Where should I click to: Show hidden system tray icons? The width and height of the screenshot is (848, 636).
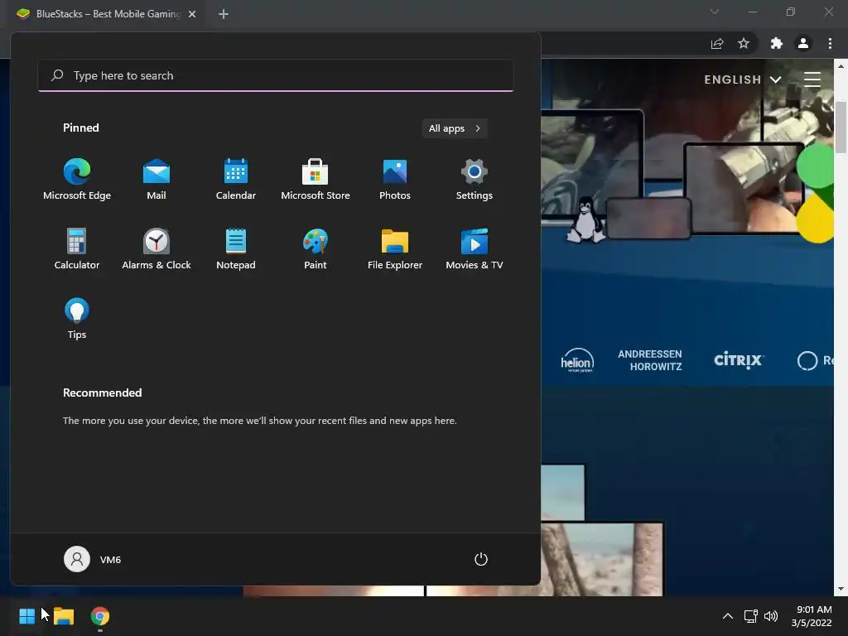tap(728, 616)
